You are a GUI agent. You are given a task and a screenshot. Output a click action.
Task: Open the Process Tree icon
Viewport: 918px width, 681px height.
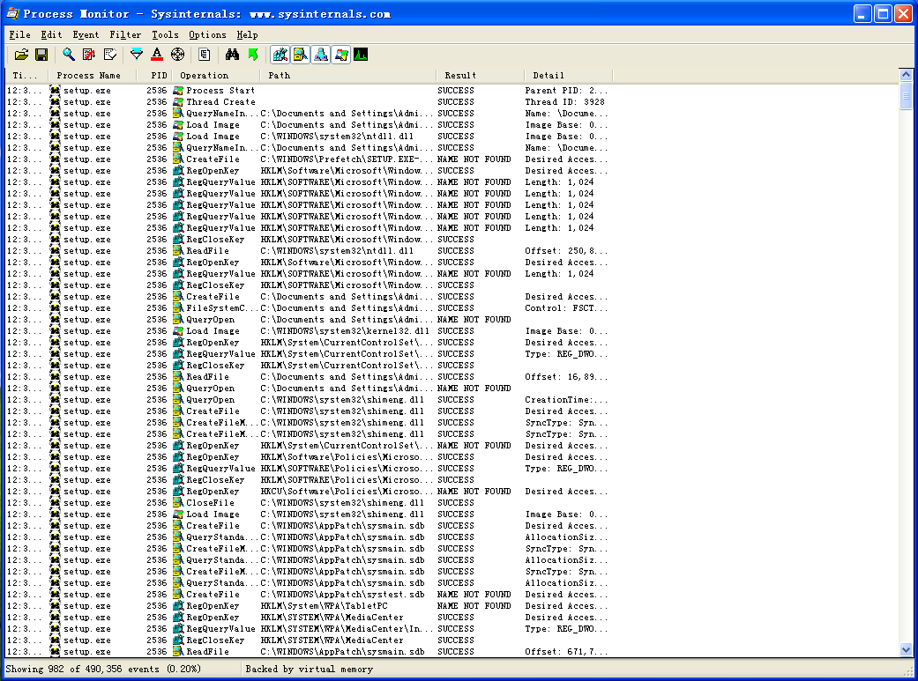tap(205, 55)
